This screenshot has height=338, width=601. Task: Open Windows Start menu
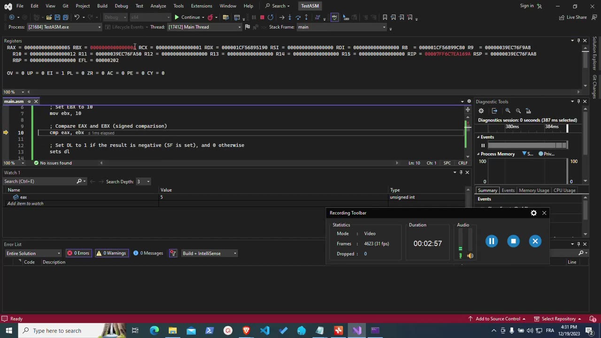click(9, 331)
